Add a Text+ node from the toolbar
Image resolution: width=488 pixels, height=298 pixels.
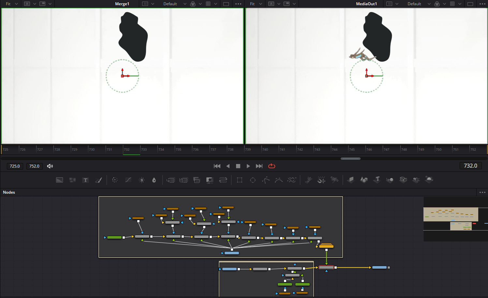click(x=85, y=180)
